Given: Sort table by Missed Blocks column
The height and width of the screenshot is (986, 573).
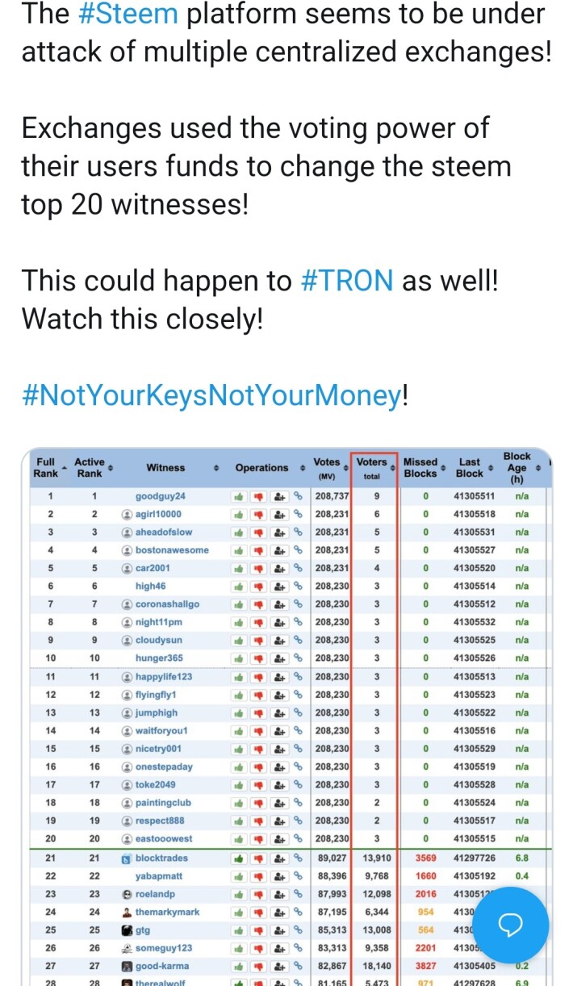Looking at the screenshot, I should (423, 468).
